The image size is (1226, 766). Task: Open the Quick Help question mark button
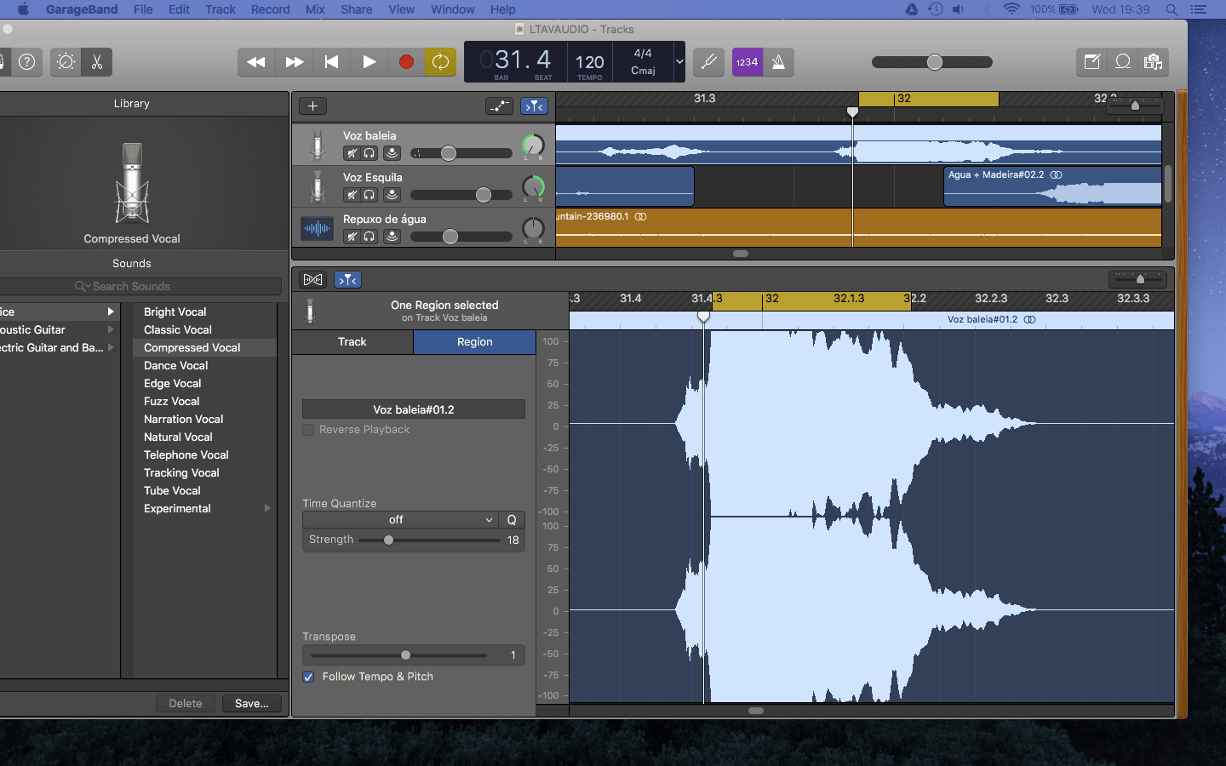point(27,62)
